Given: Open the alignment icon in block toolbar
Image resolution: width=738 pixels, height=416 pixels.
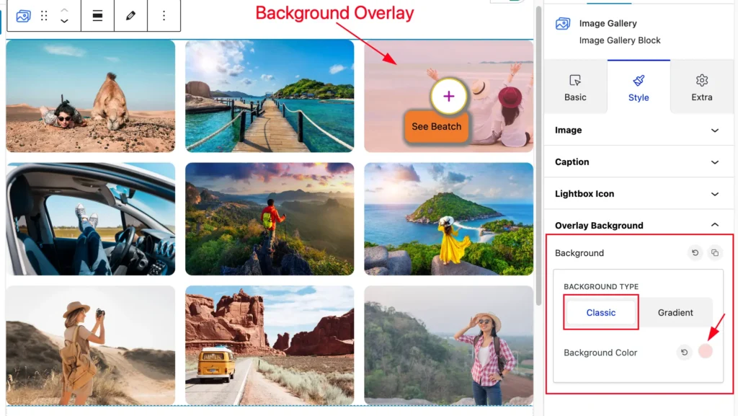Looking at the screenshot, I should [x=97, y=16].
